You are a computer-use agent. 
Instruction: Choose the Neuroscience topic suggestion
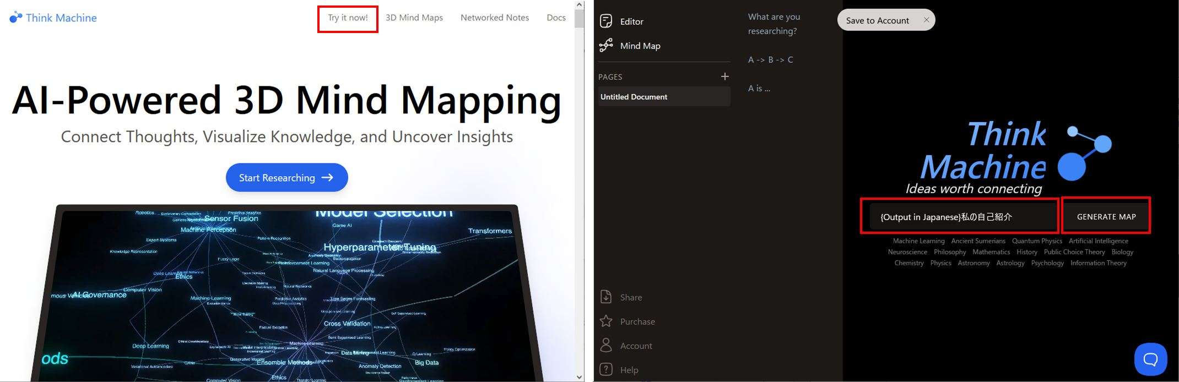pyautogui.click(x=907, y=252)
